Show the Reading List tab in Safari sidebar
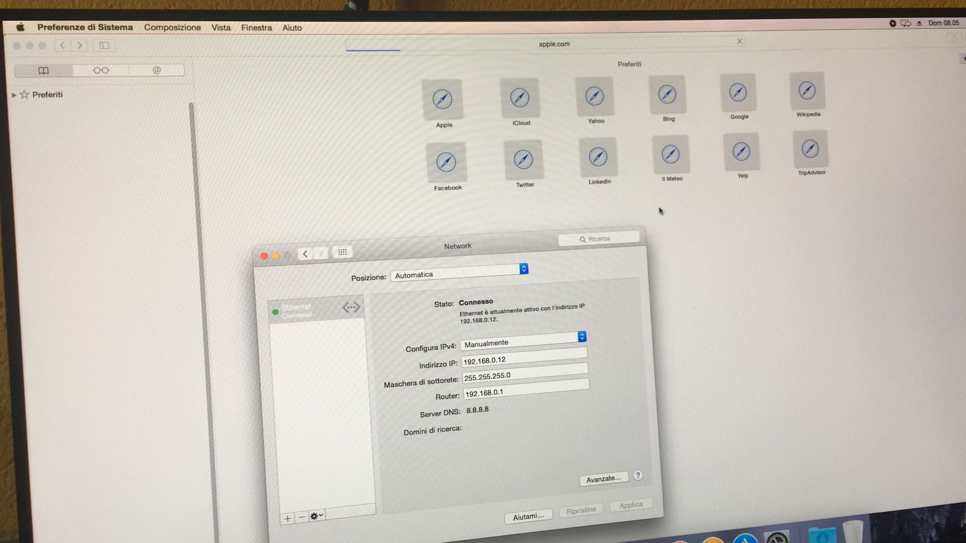The width and height of the screenshot is (966, 543). click(101, 70)
